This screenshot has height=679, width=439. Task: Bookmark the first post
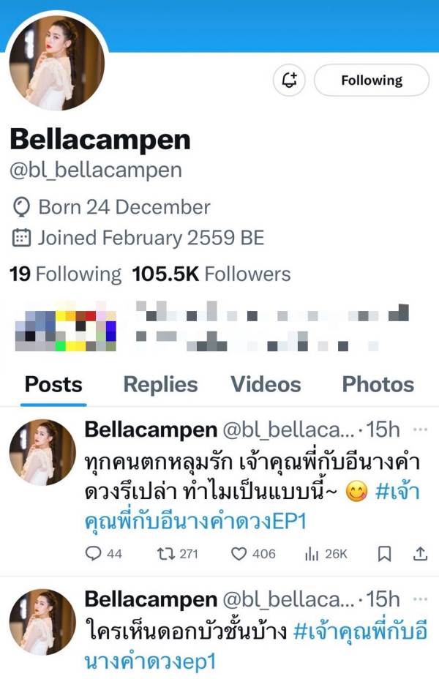(x=384, y=553)
